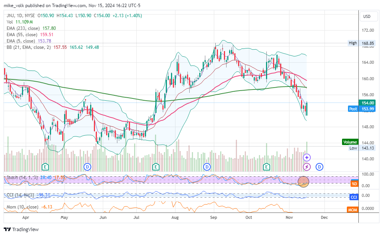This screenshot has width=383, height=236.
Task: Click the mike_volk published header text
Action: click(x=72, y=5)
